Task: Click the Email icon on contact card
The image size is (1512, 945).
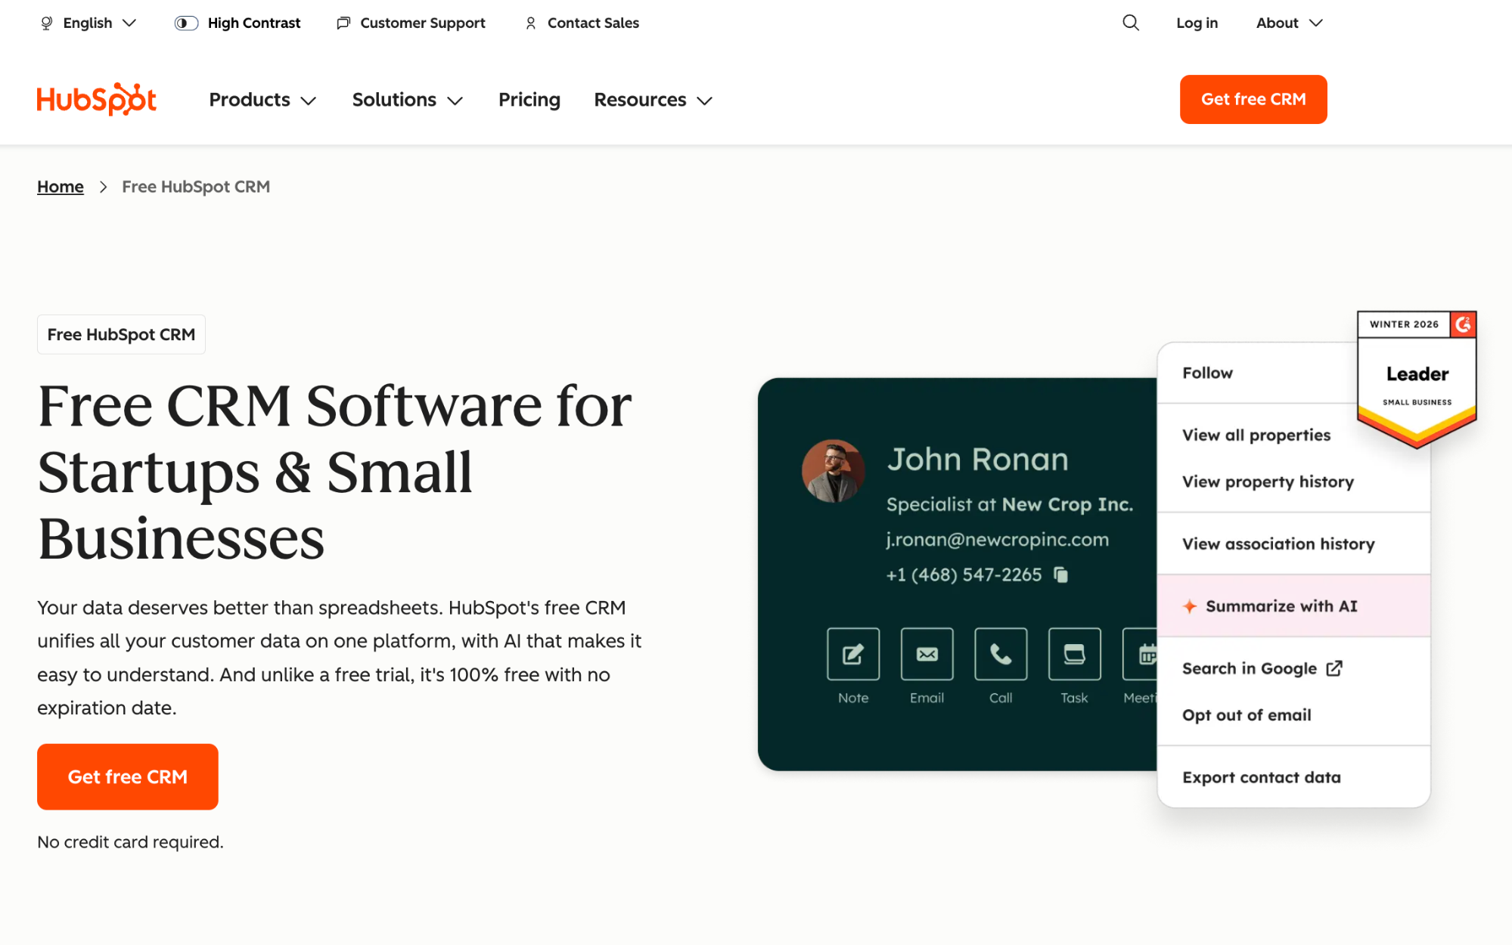Action: pos(927,654)
